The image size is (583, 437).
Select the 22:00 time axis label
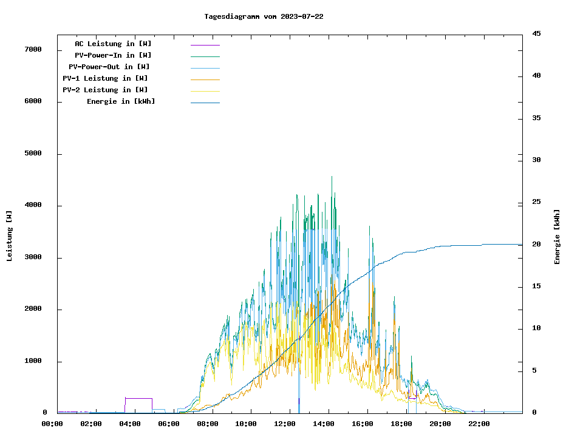[x=479, y=424]
